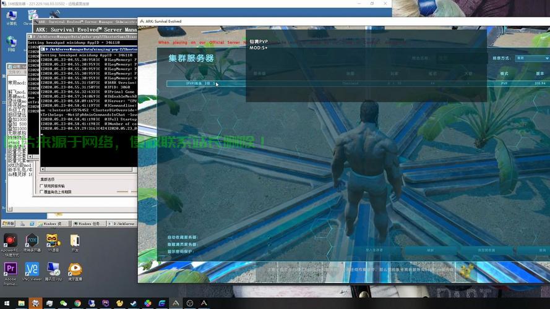Click the 集群选项 group label
This screenshot has width=550, height=309.
48,179
